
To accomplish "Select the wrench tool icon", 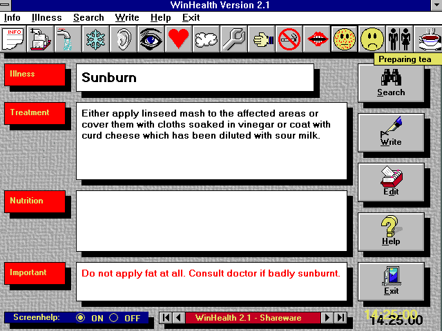I will (x=234, y=39).
